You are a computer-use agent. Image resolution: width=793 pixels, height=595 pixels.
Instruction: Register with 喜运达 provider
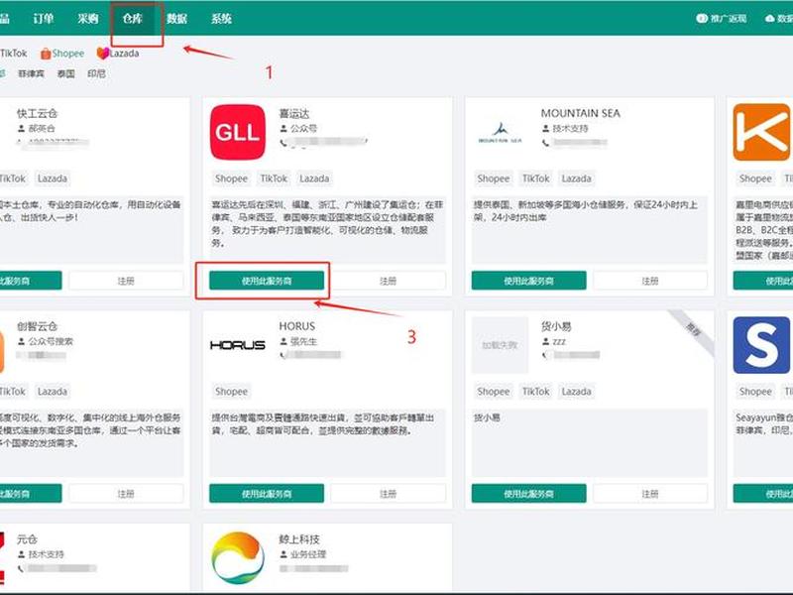(389, 281)
